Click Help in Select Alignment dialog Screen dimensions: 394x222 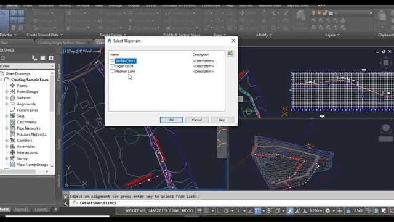pyautogui.click(x=222, y=120)
